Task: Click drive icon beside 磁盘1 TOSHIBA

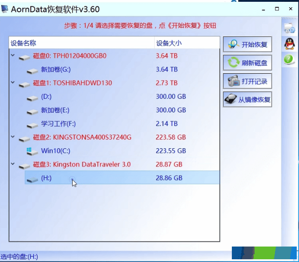Action: [x=24, y=85]
